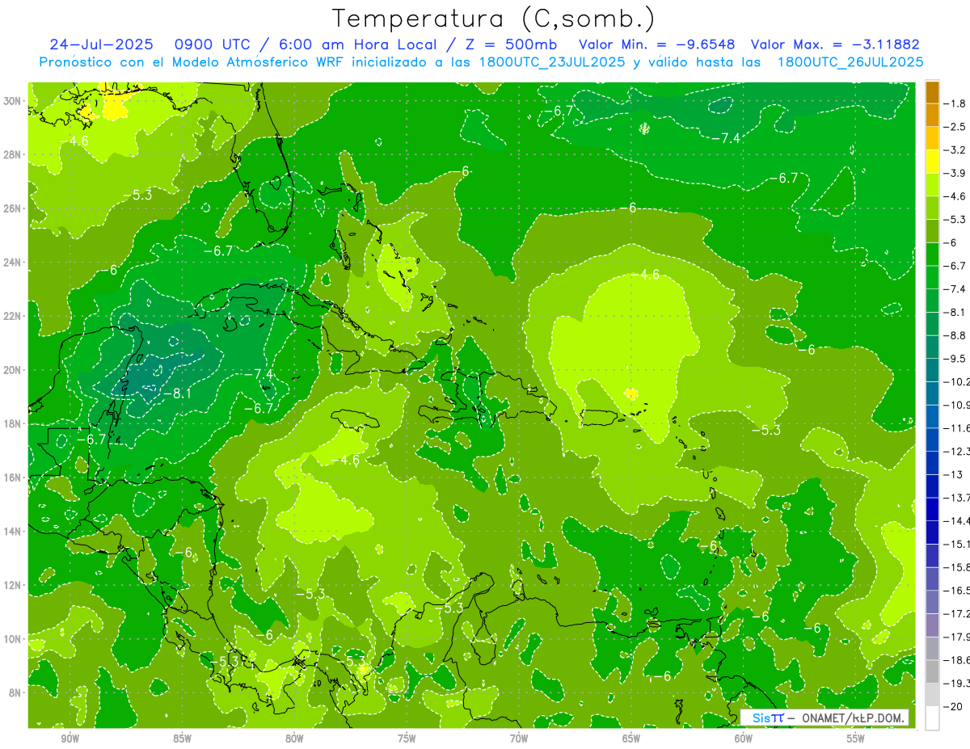970x749 pixels.
Task: Click the latitude axis label "14N"
Action: pos(12,532)
